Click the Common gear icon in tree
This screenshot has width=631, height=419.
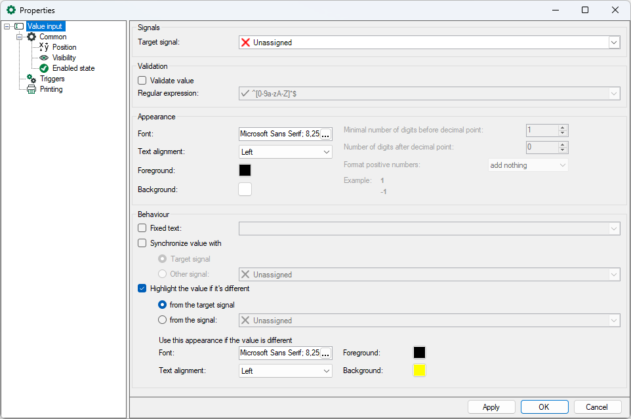(31, 37)
